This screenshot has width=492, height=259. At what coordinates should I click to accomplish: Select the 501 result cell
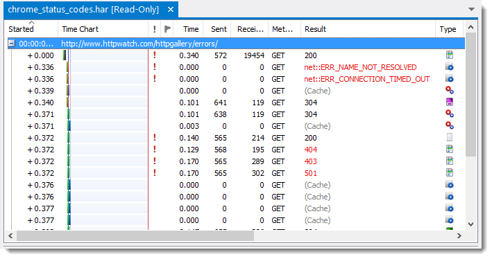tap(311, 173)
